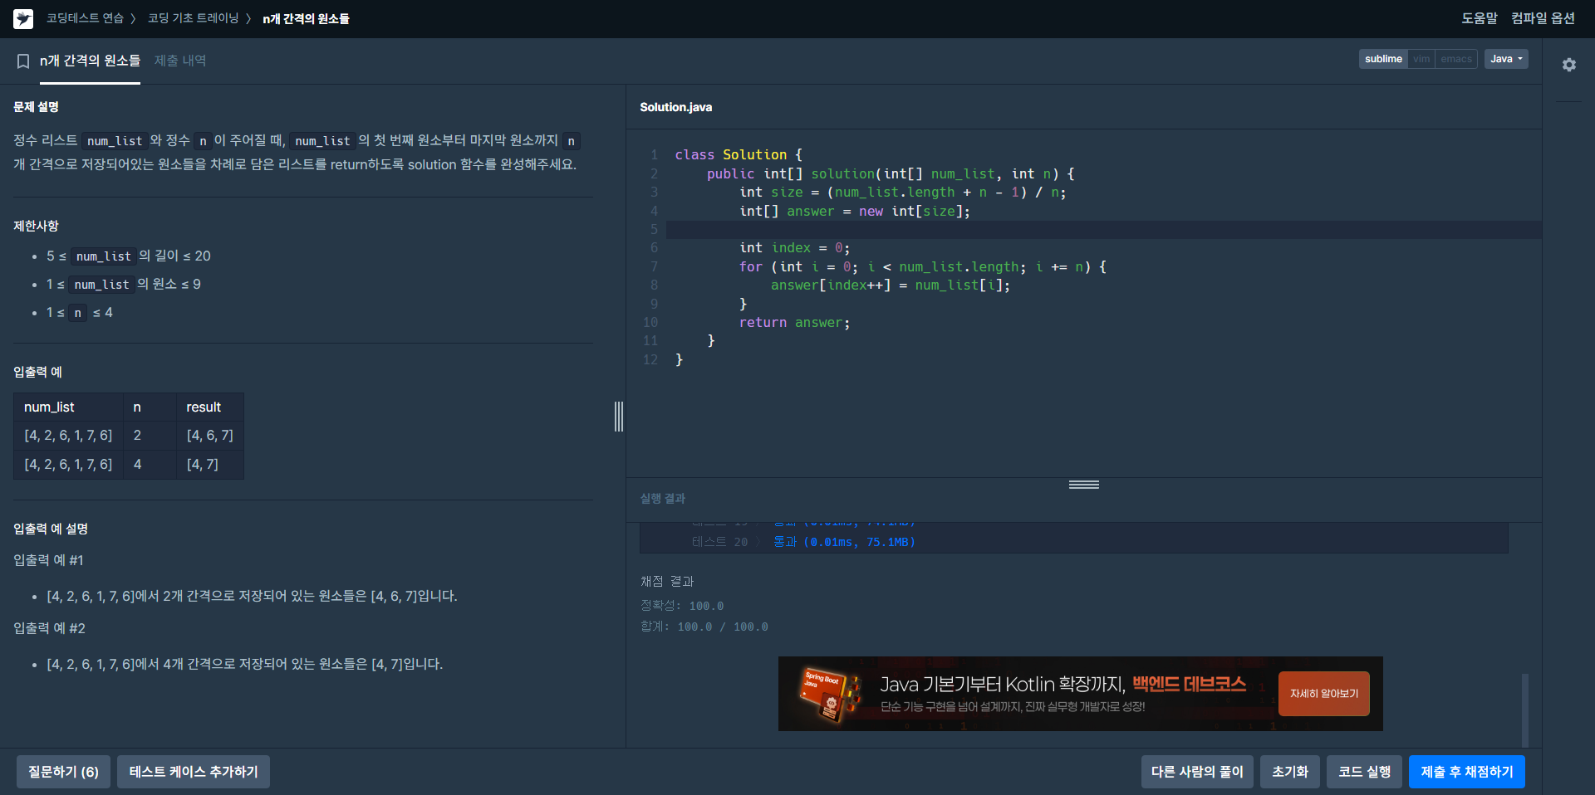Switch editor keymap to emacs
The width and height of the screenshot is (1595, 795).
click(x=1456, y=59)
